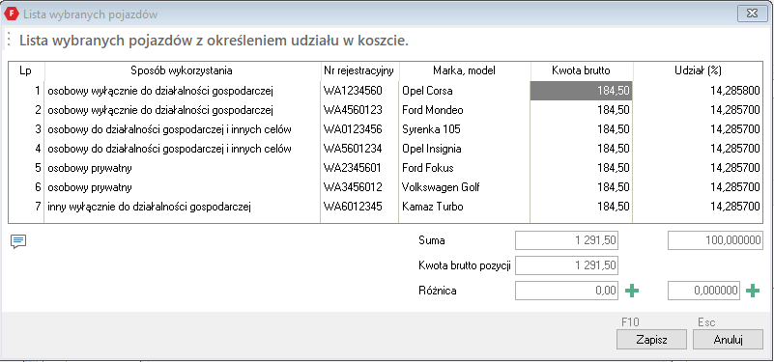Select Ford Fokus cell
Viewport: 774px width, 362px height.
(x=465, y=168)
